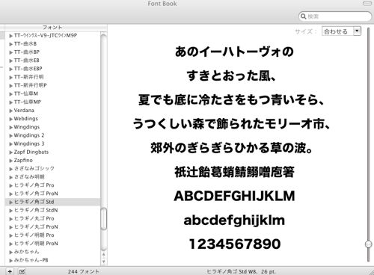Expand the TT-曲水B font family
The width and height of the screenshot is (374, 275).
10,44
